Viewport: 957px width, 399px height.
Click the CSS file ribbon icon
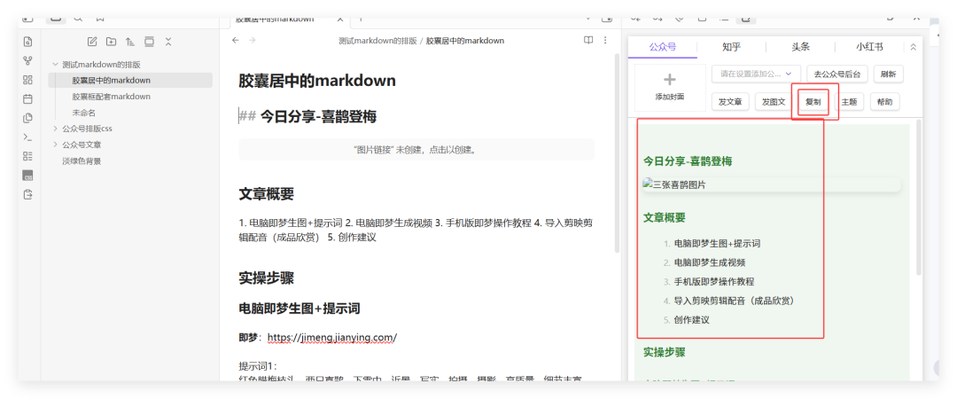(x=27, y=176)
